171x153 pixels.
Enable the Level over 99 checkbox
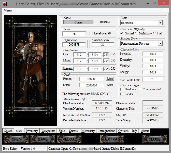click(91, 33)
